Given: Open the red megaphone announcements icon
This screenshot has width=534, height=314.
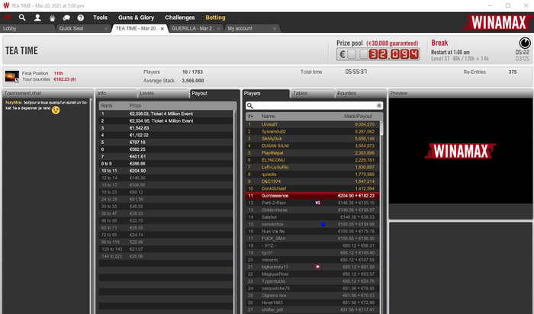Looking at the screenshot, I should pyautogui.click(x=8, y=18).
